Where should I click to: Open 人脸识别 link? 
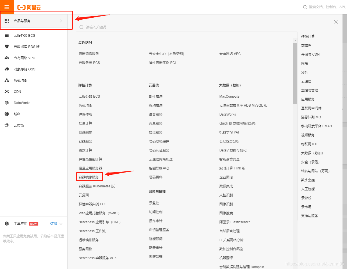click(x=226, y=195)
